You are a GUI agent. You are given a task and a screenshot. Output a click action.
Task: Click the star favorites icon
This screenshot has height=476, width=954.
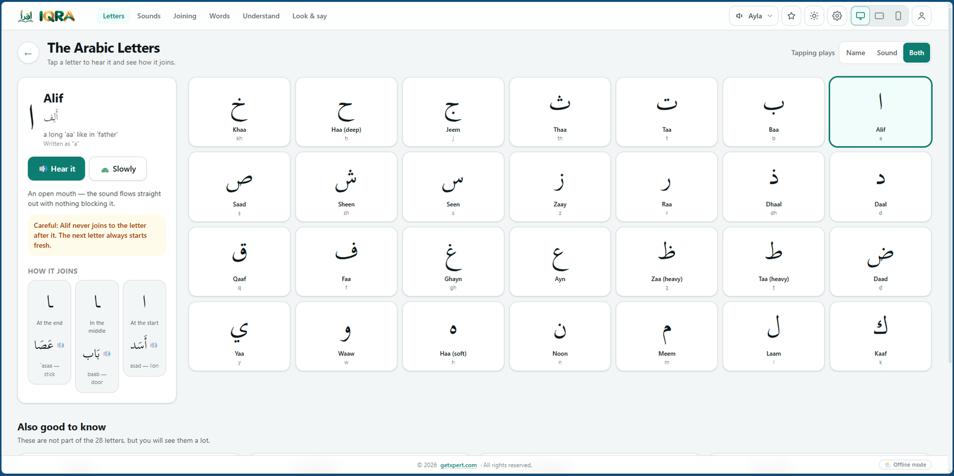(791, 16)
